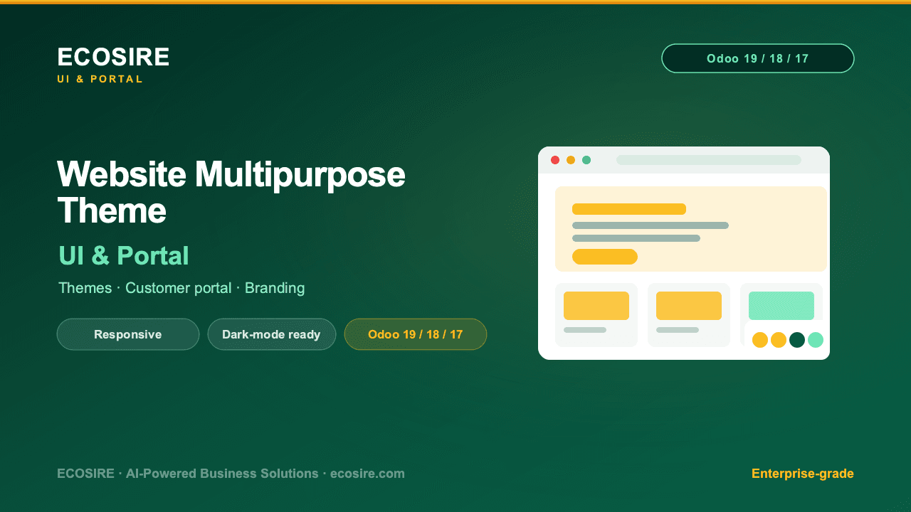Pick the first yellow palette swatch
The image size is (911, 512).
click(760, 340)
